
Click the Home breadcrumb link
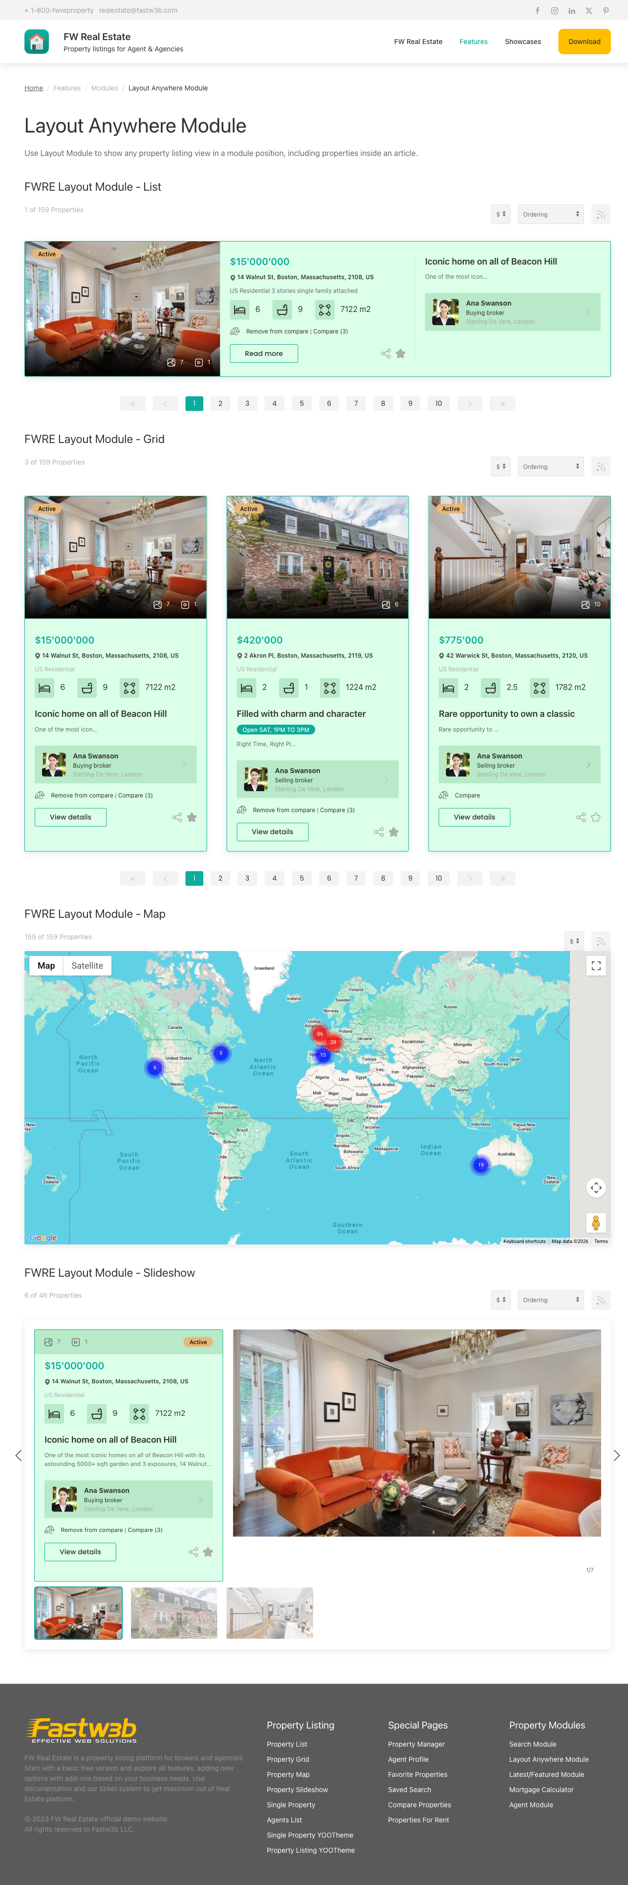pyautogui.click(x=34, y=88)
